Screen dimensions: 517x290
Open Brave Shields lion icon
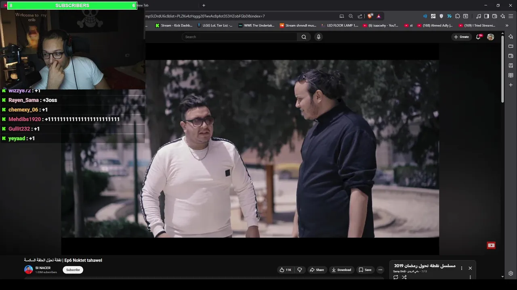(x=370, y=16)
